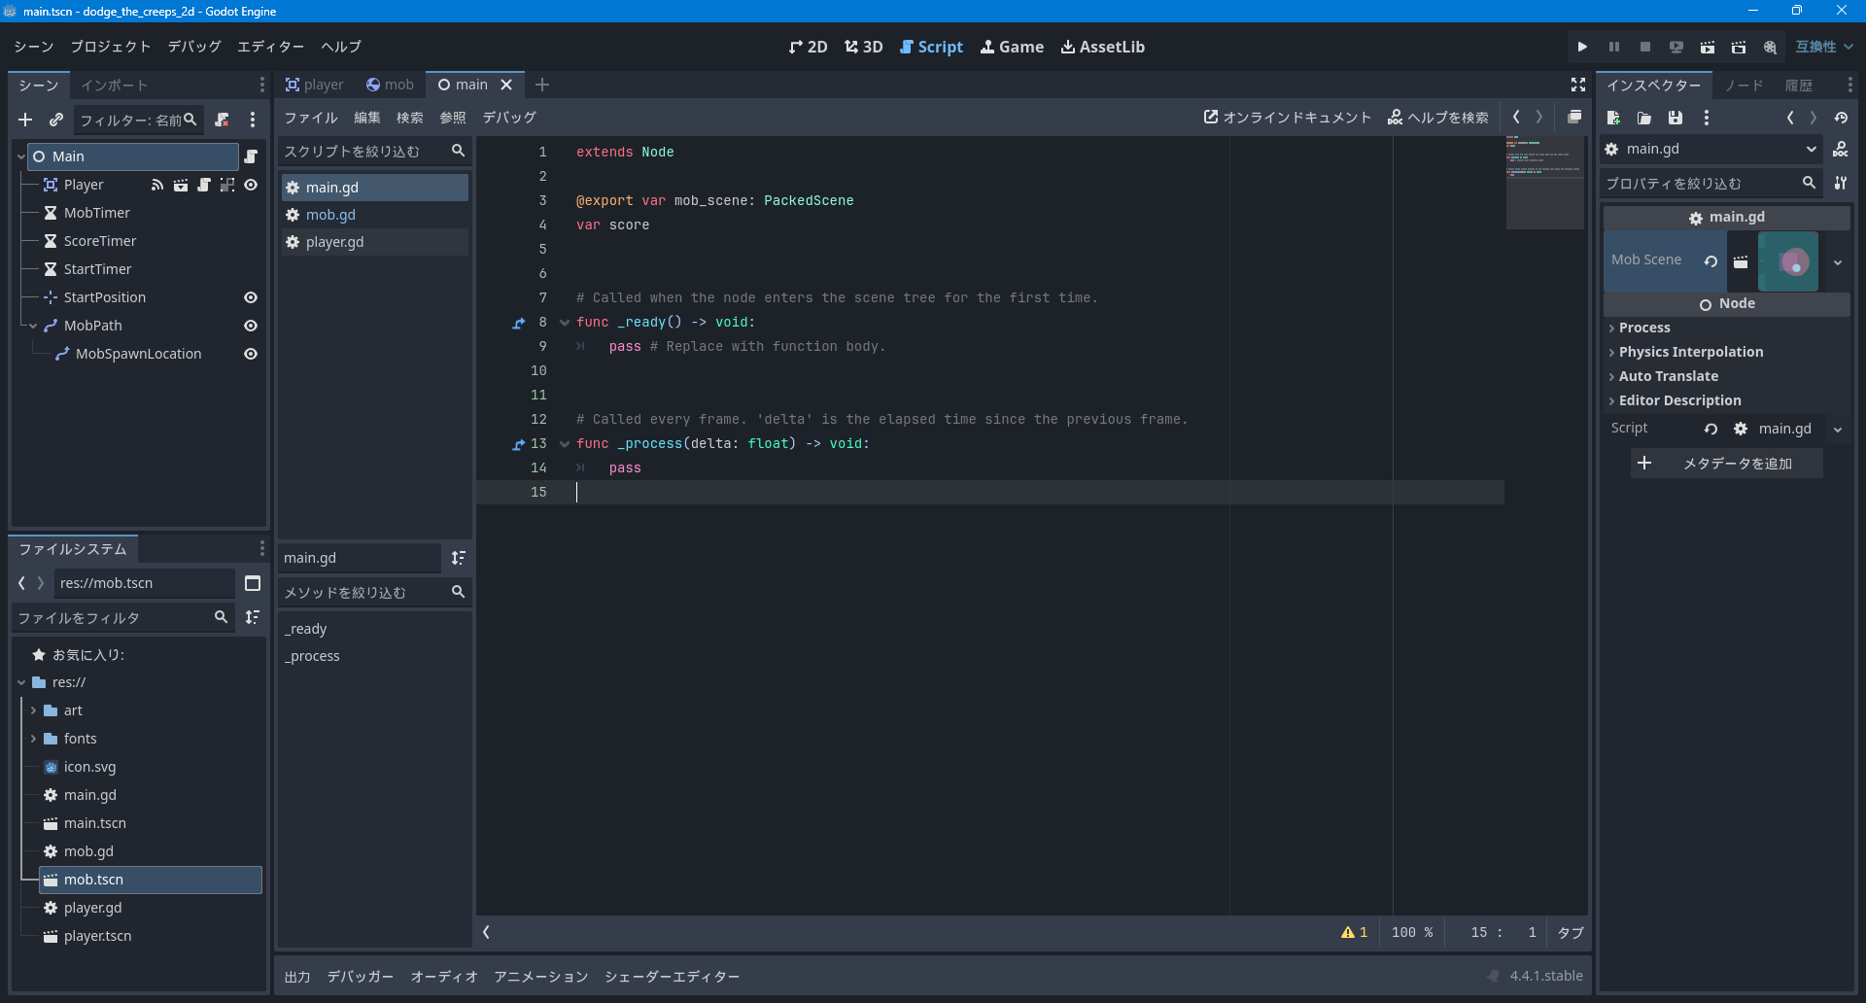Image resolution: width=1866 pixels, height=1003 pixels.
Task: Toggle distraction-free mode for the script editor
Action: coord(1577,85)
